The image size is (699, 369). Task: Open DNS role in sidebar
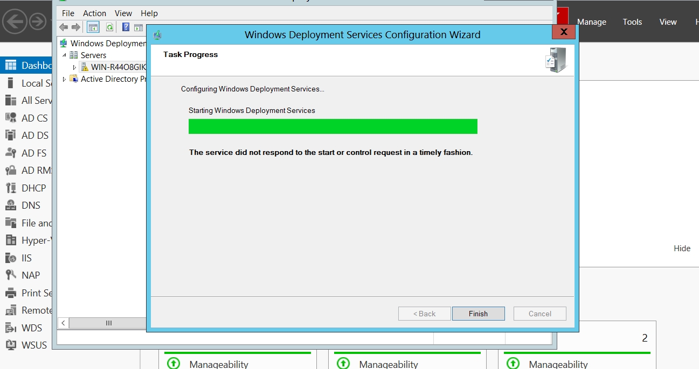click(26, 205)
